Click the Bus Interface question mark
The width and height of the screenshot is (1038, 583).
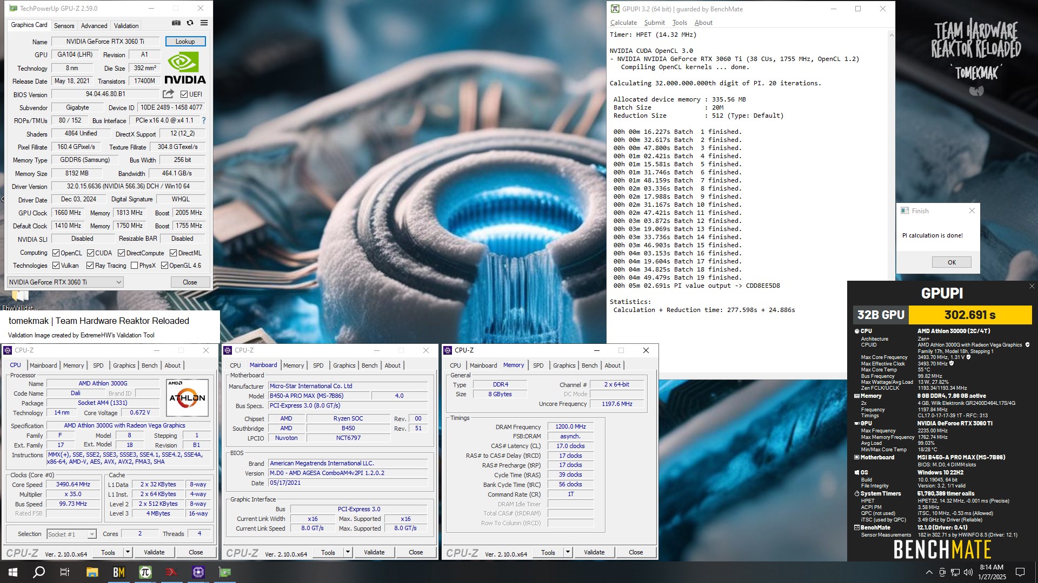(x=204, y=120)
